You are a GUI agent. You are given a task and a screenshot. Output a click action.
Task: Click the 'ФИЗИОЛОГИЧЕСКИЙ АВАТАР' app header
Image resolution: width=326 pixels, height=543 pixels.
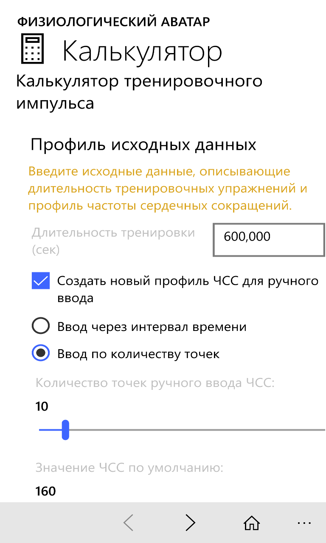pos(114,21)
